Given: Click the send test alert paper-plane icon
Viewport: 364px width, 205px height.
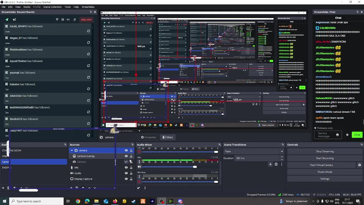Looking at the screenshot, I should tap(7, 20).
